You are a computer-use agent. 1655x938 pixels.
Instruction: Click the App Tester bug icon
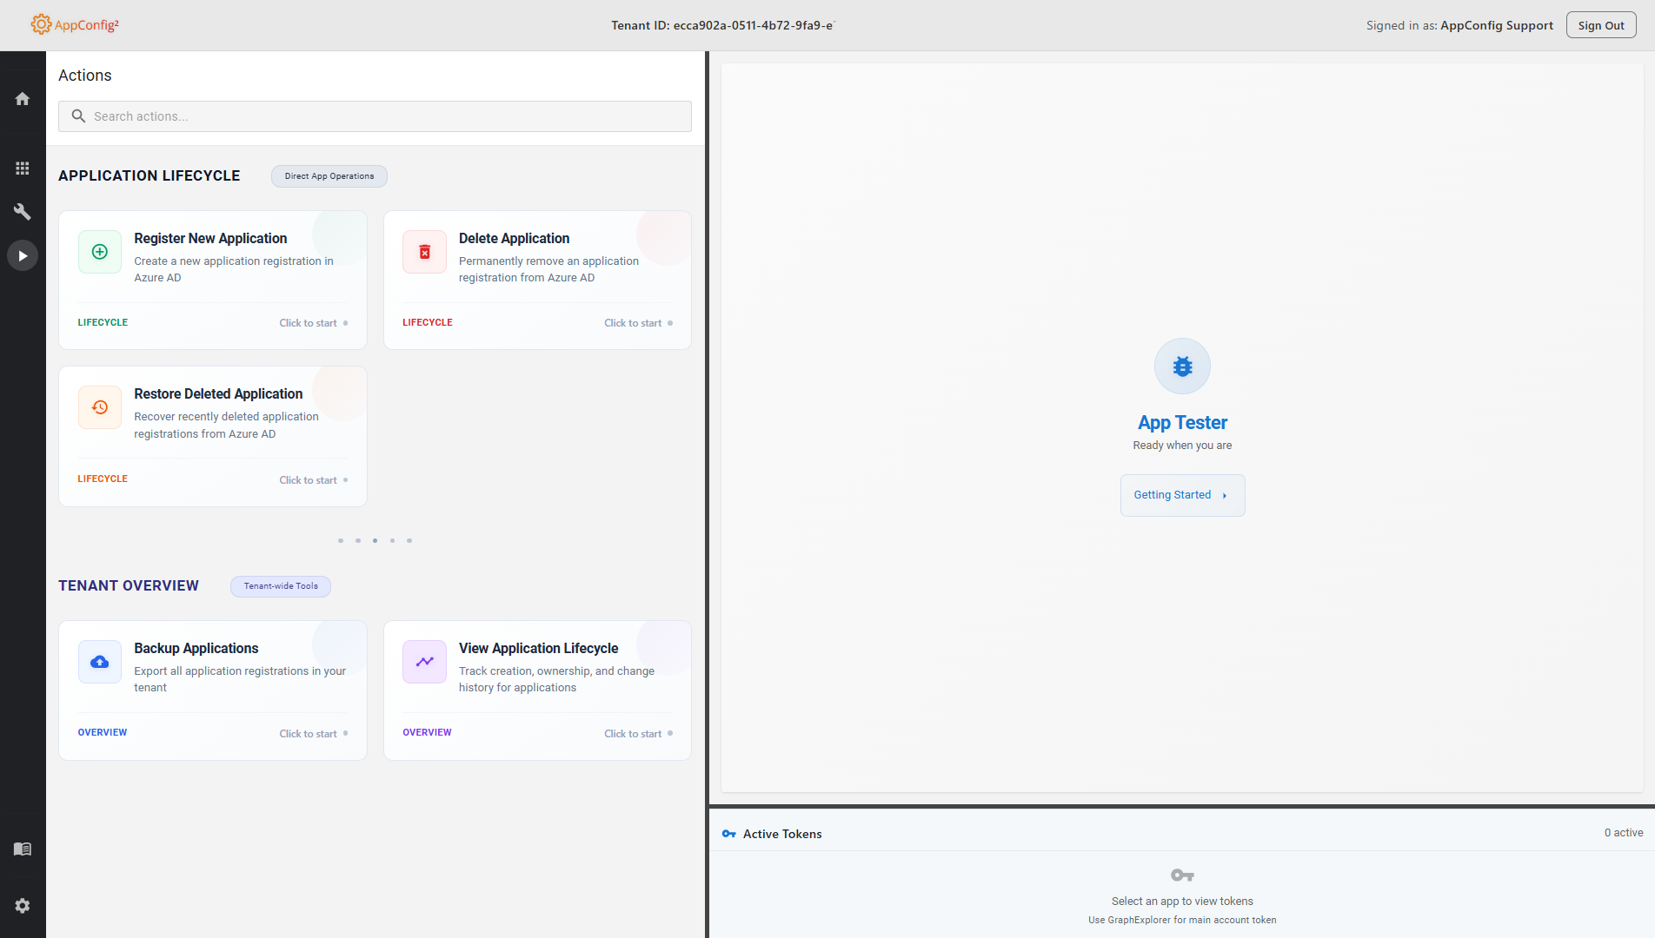click(x=1182, y=367)
